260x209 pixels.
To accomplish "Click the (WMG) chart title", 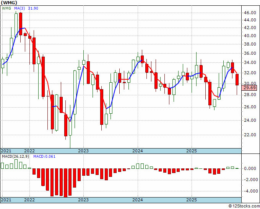I will coord(9,3).
